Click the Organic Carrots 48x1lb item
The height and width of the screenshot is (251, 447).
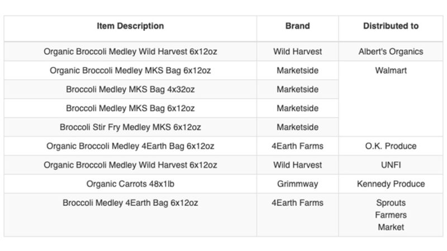pos(130,184)
